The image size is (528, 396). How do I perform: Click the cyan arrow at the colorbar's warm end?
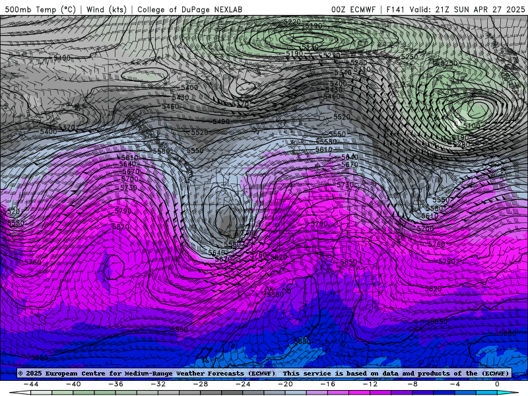click(505, 393)
